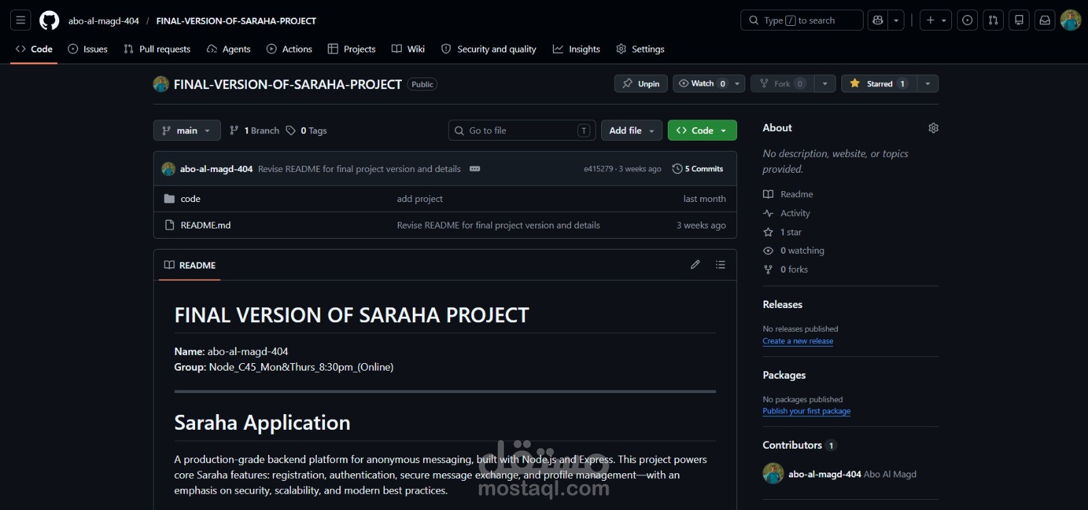
Task: Open commit e415279 hash link
Action: [598, 169]
